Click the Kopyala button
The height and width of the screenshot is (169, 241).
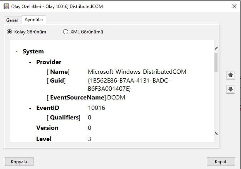pyautogui.click(x=19, y=161)
